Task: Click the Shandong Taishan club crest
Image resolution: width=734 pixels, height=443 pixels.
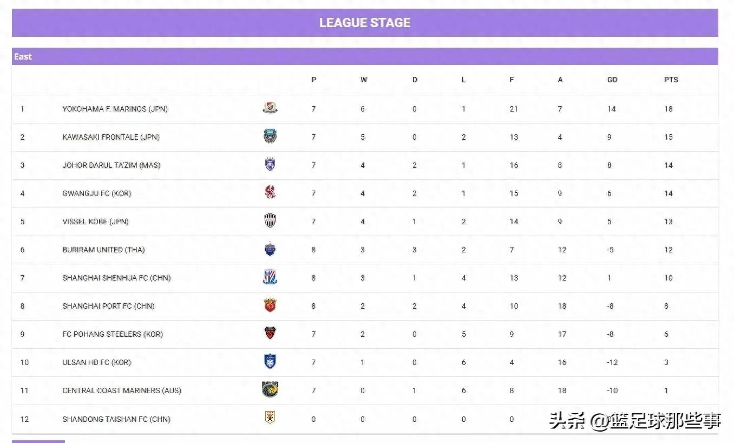Action: (270, 418)
